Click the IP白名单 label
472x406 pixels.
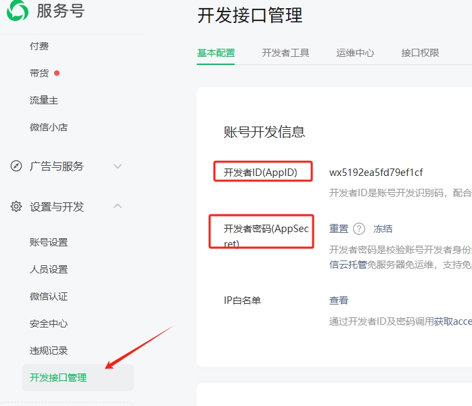(242, 300)
